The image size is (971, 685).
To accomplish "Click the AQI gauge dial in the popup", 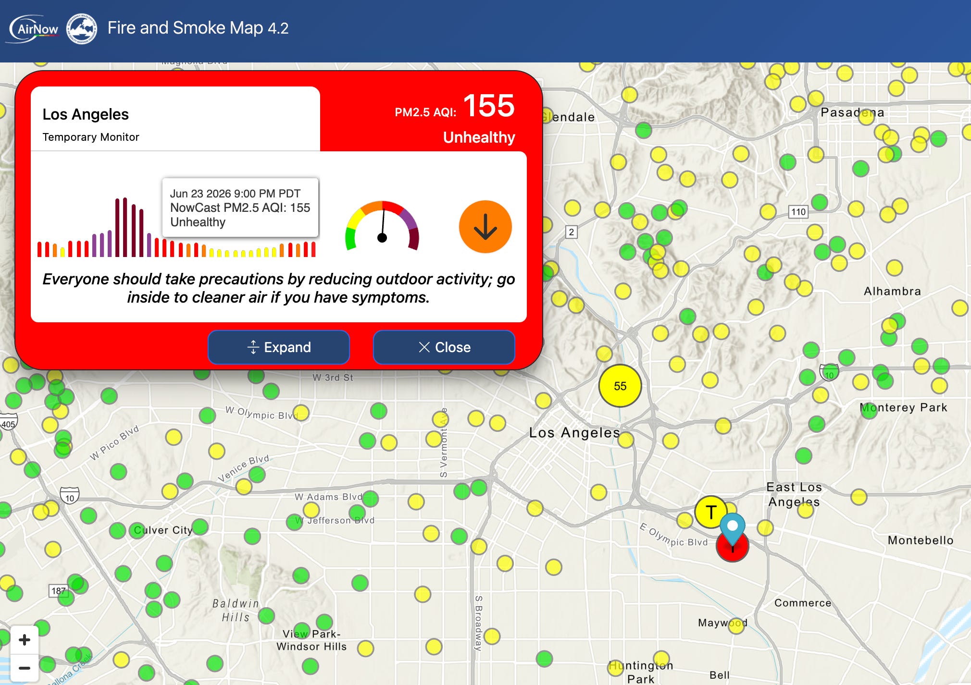I will coord(382,227).
